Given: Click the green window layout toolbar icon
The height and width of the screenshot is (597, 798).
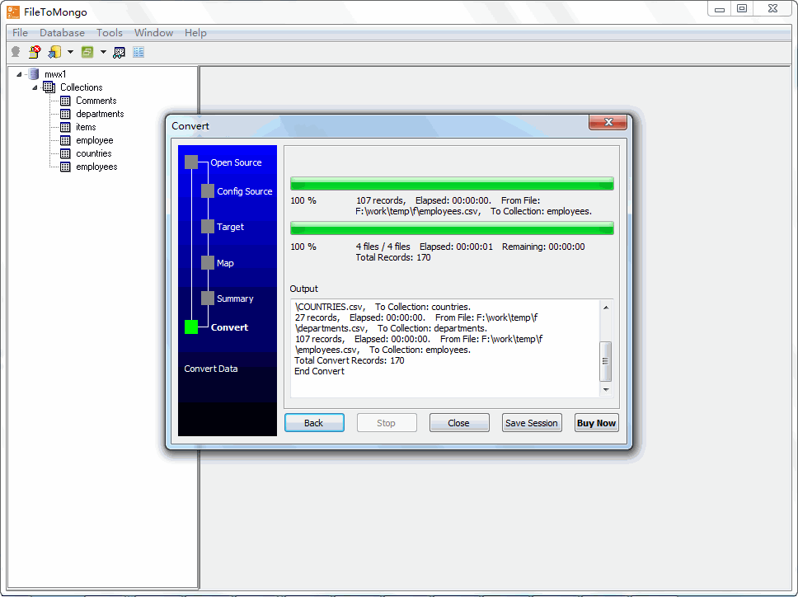Looking at the screenshot, I should pyautogui.click(x=87, y=52).
